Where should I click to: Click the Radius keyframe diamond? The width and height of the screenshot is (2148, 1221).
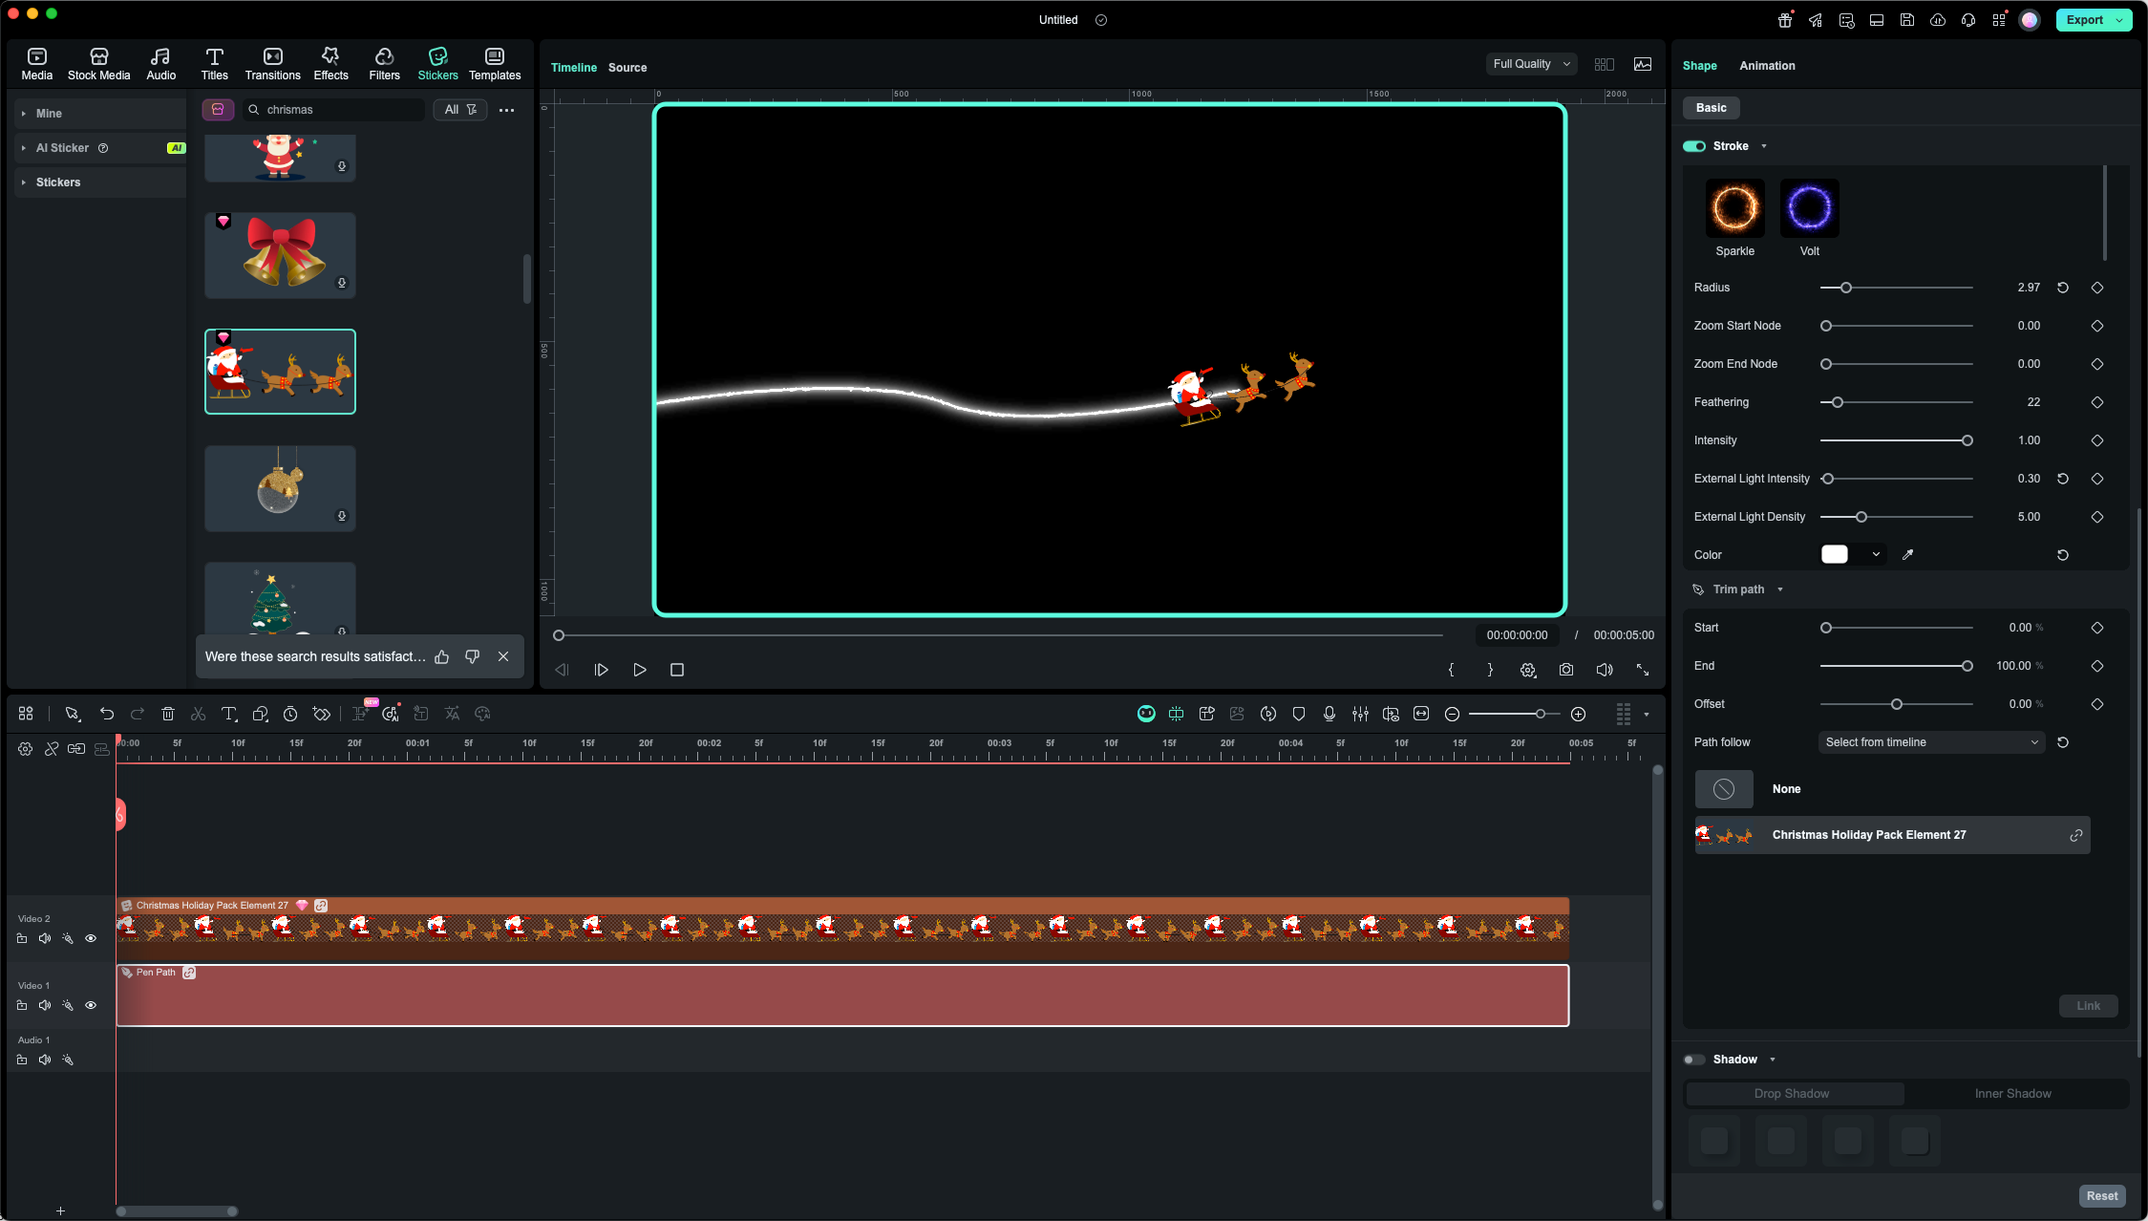2097,288
